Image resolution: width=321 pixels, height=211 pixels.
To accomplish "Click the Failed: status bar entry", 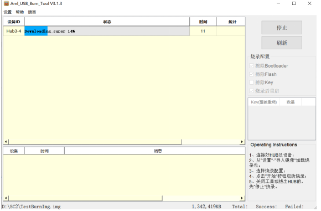I will click(x=294, y=207).
